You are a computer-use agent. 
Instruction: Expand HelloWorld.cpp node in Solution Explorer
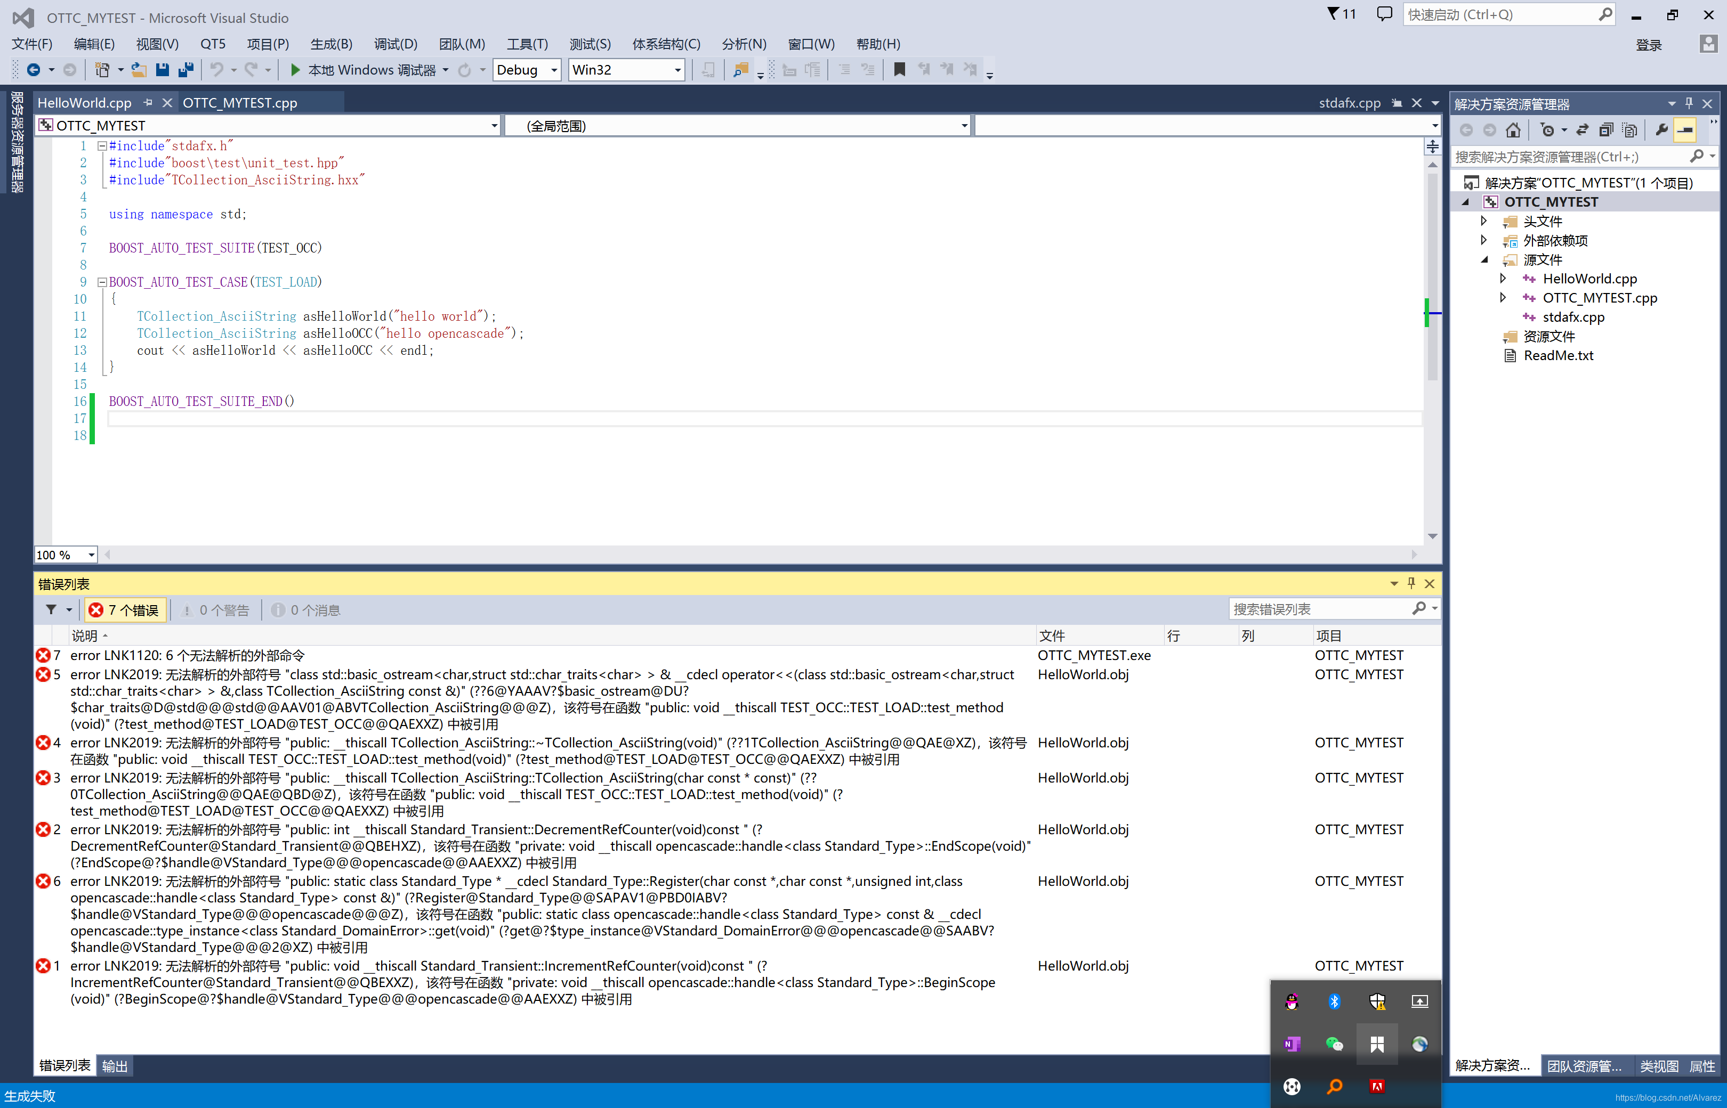point(1503,279)
